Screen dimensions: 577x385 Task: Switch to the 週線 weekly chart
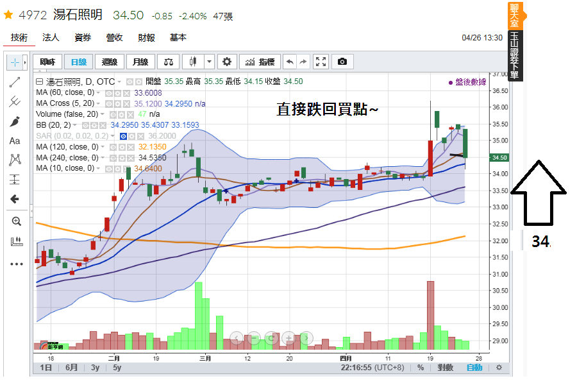click(x=109, y=62)
